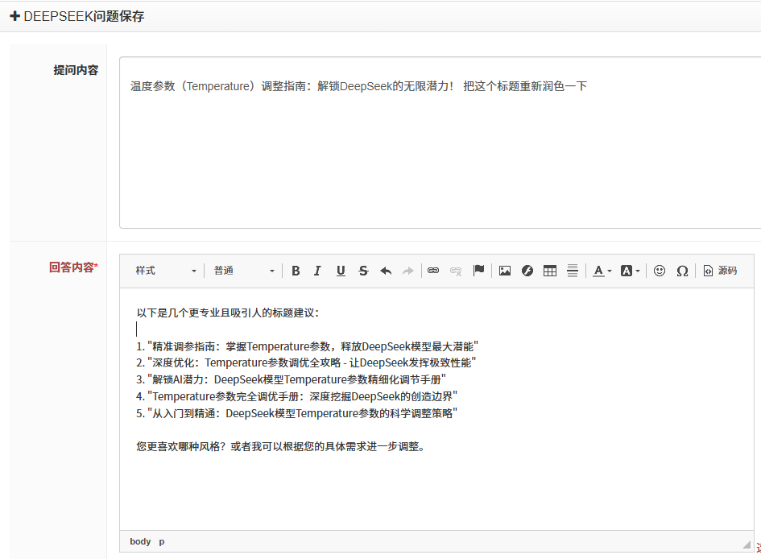Click the p element in editor path bar
Image resolution: width=761 pixels, height=559 pixels.
(x=162, y=541)
